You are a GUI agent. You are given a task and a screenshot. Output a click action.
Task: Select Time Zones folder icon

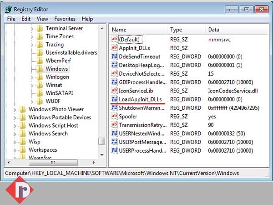(40, 36)
